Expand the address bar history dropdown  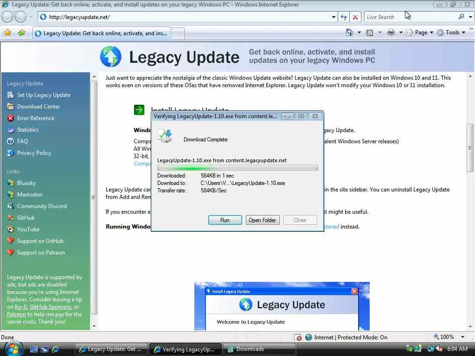click(334, 17)
